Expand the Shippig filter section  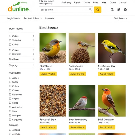[22, 65]
